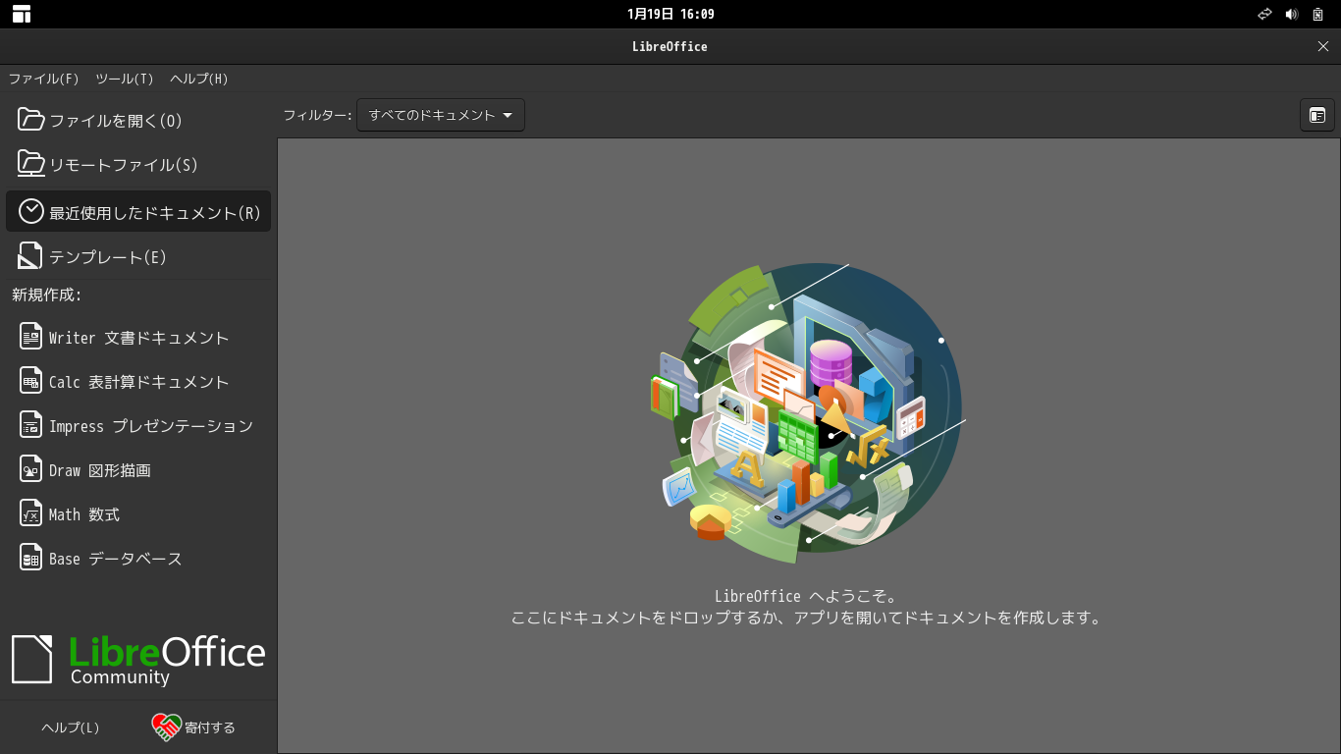Create a new Draw 図形描画
1341x754 pixels.
(138, 470)
